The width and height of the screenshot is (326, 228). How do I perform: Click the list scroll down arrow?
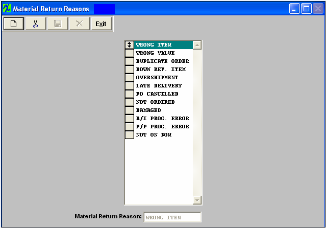(197, 200)
